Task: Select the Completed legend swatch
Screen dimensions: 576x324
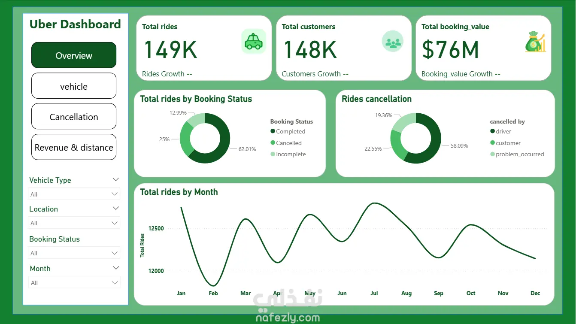Action: 273,131
